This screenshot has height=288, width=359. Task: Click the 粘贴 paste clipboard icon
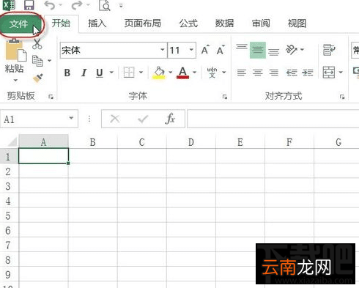(x=15, y=51)
